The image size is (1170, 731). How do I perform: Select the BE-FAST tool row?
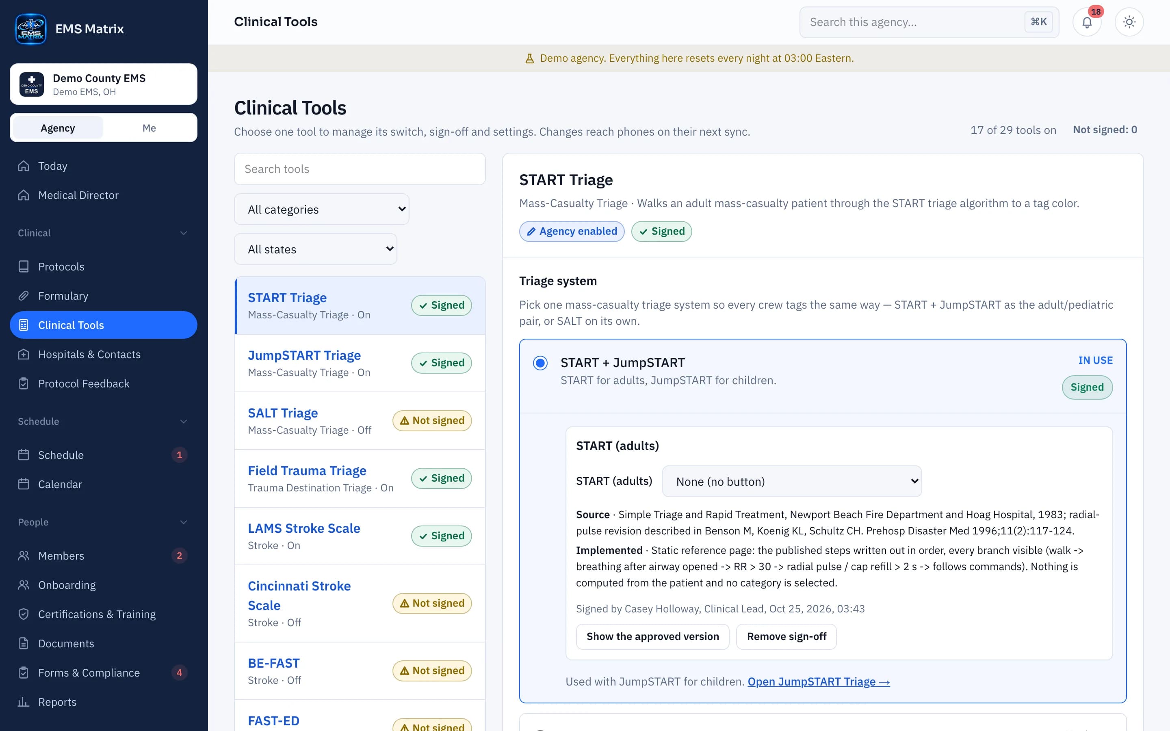pos(360,670)
